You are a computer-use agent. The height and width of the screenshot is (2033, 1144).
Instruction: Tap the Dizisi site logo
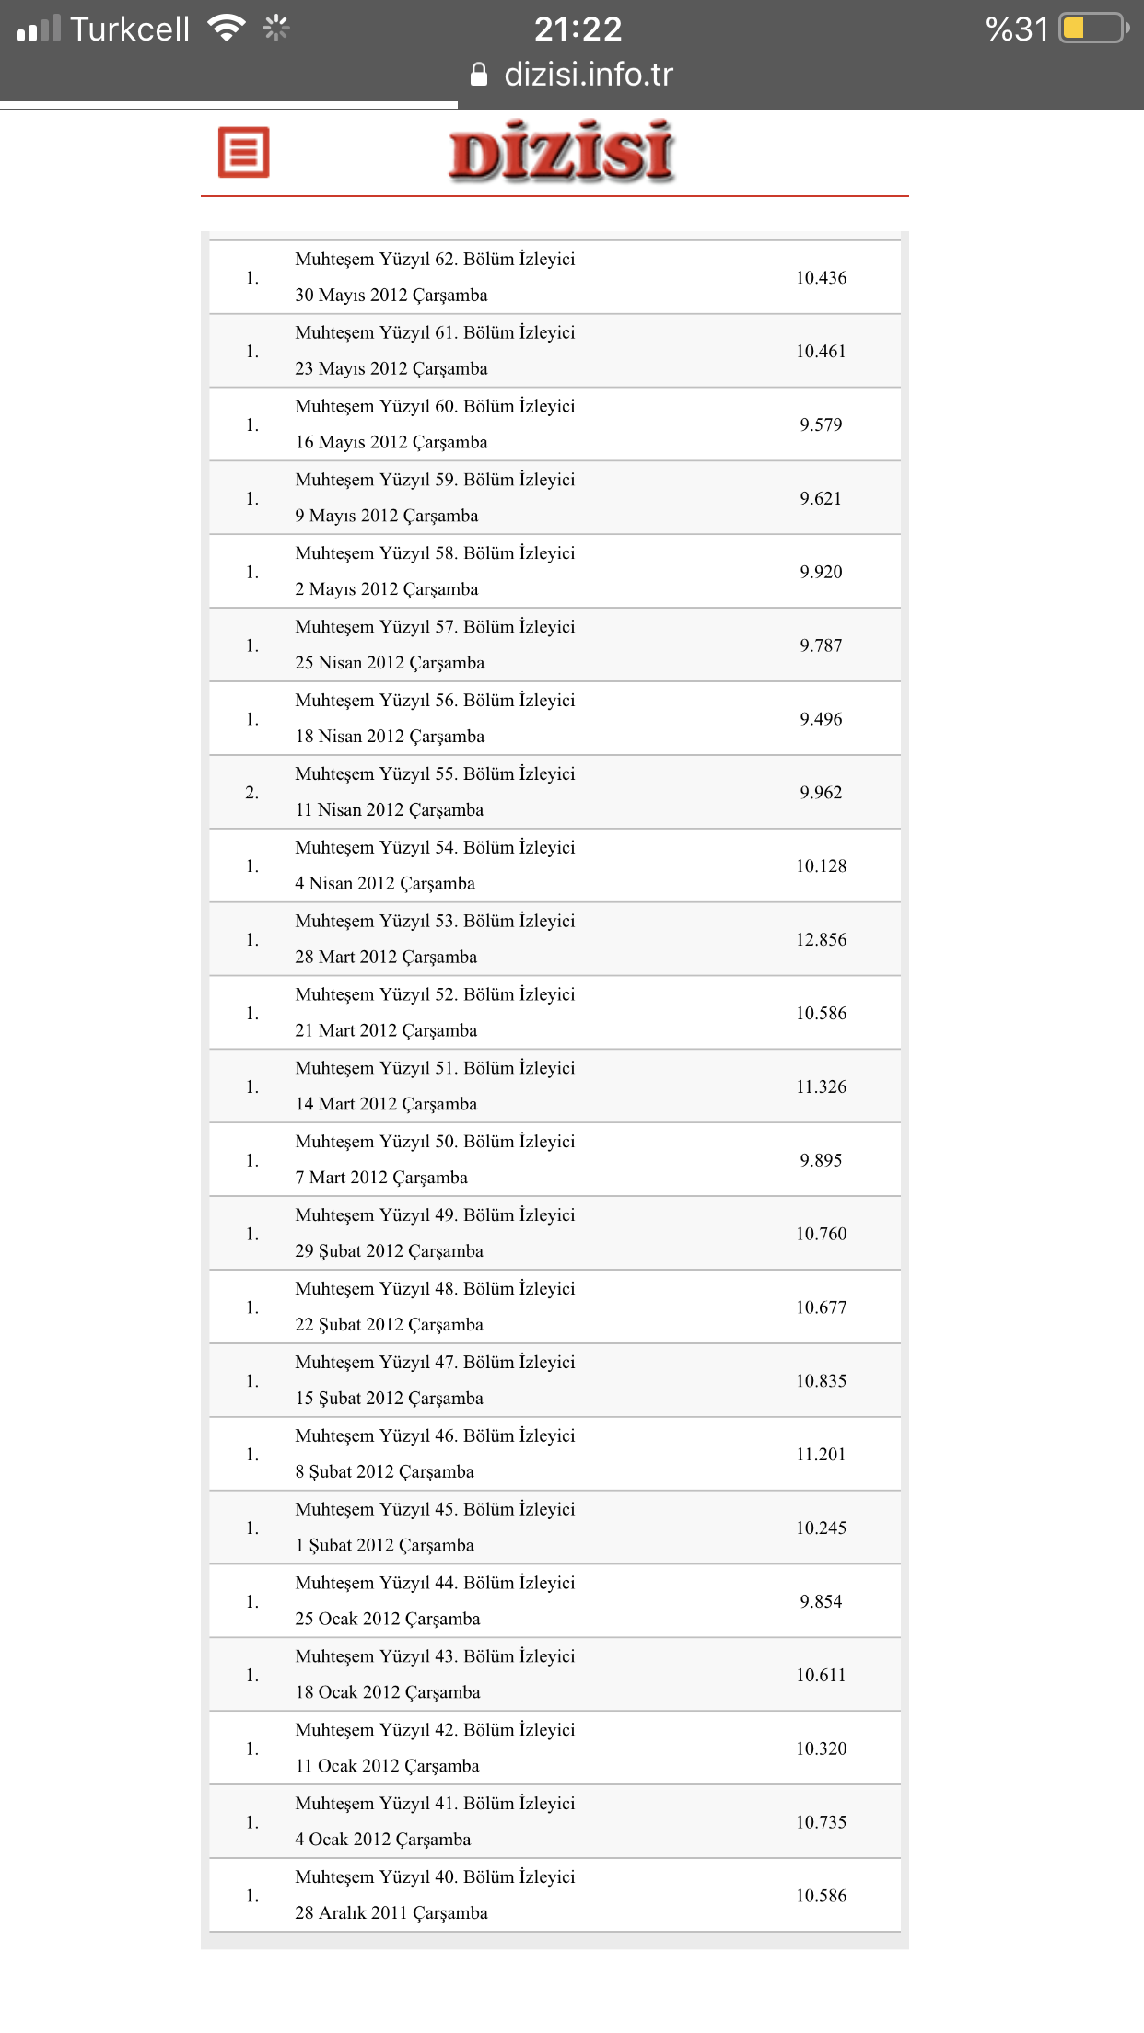pos(562,152)
